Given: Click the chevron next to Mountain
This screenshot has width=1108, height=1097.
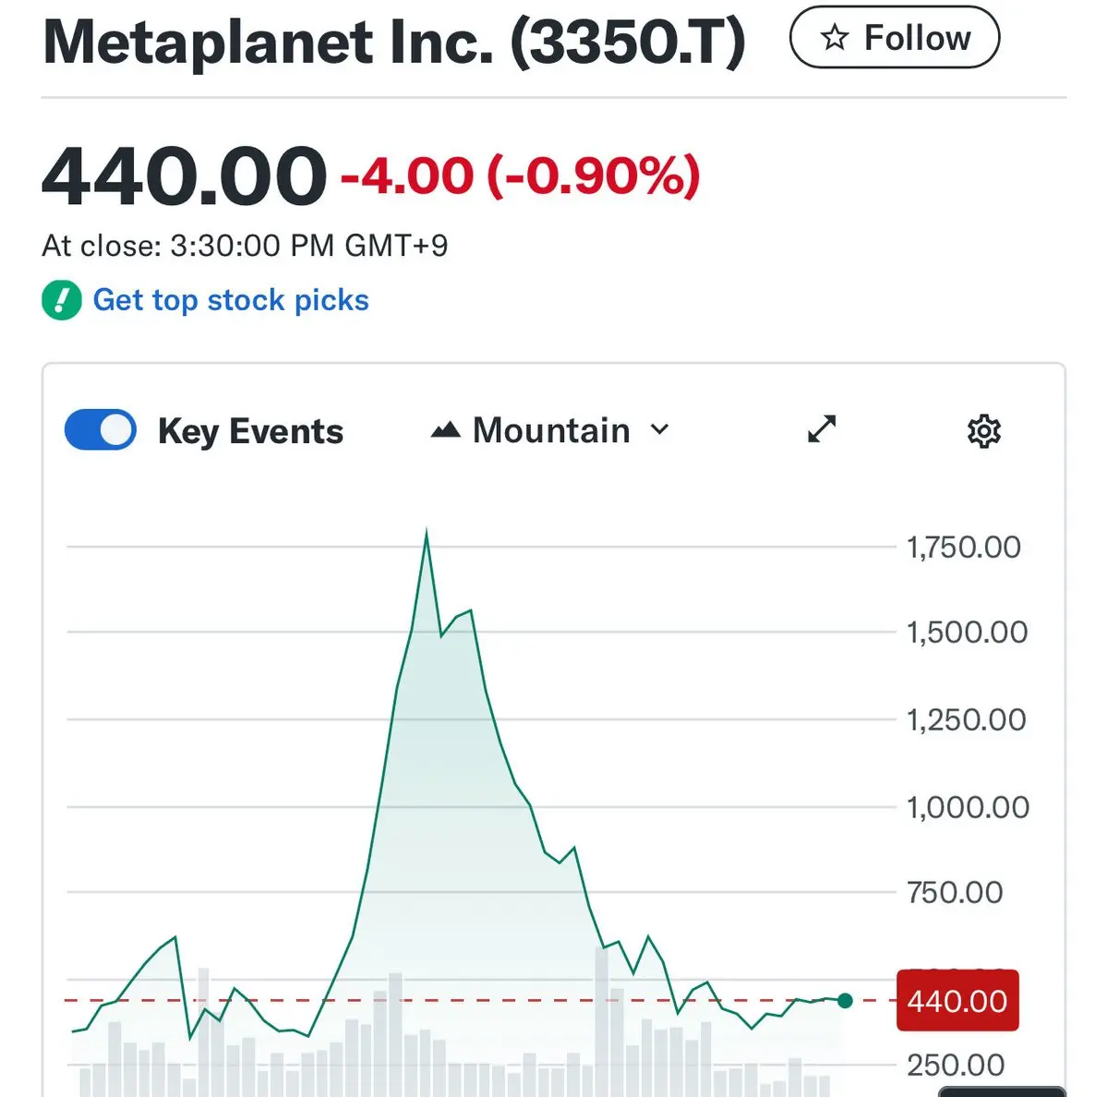Looking at the screenshot, I should click(x=659, y=429).
